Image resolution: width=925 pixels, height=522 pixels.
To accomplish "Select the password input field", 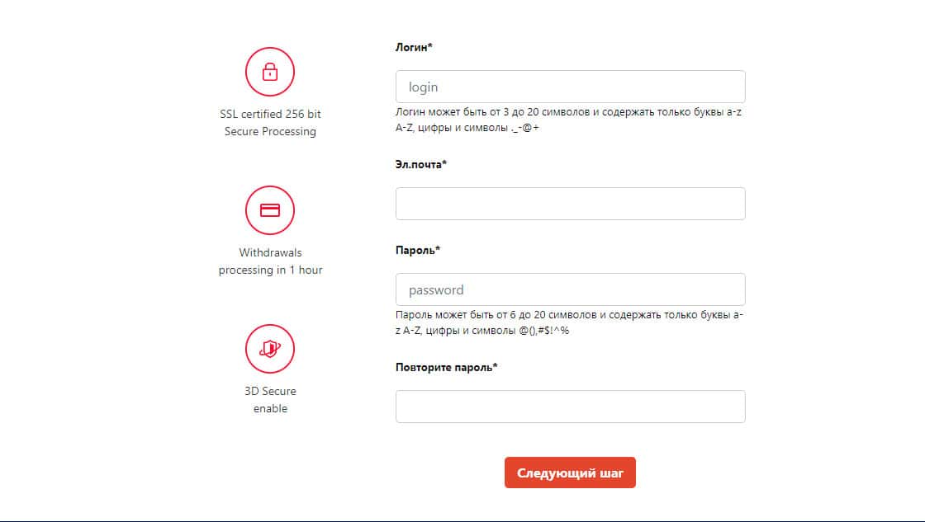I will 570,289.
